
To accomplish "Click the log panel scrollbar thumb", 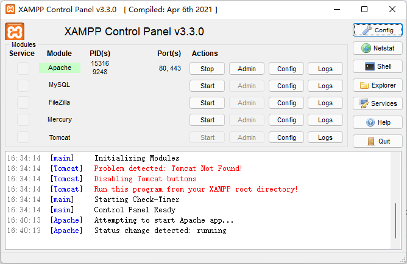I will tap(395, 221).
